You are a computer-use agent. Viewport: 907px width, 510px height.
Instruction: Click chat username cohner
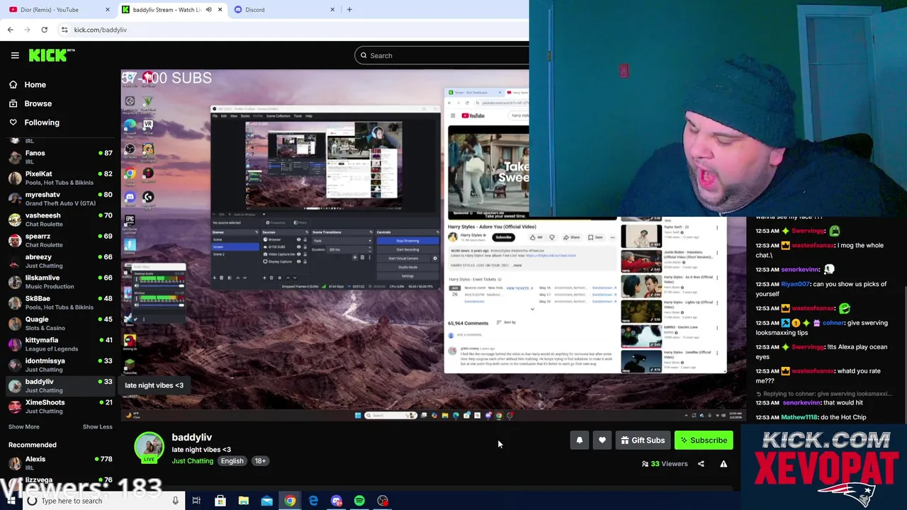pos(833,323)
